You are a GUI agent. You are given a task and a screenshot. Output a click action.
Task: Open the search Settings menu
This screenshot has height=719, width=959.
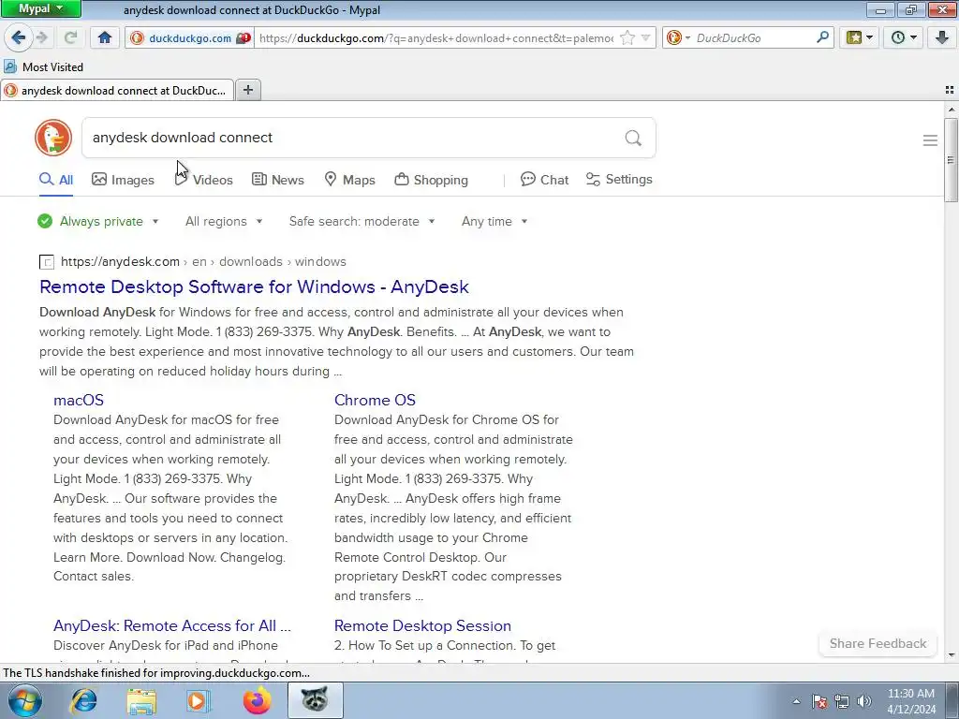[619, 179]
